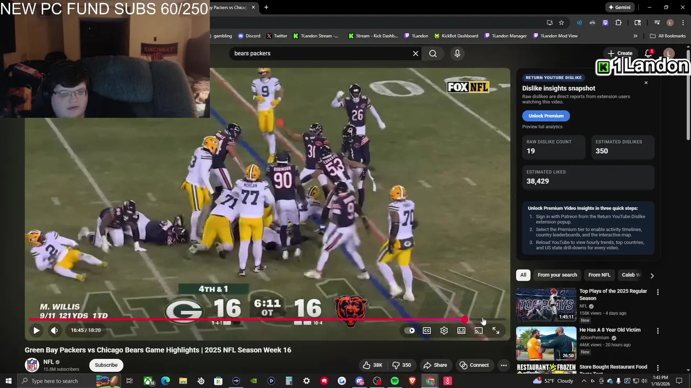Open a new browser tab with plus icon
This screenshot has height=388, width=691.
(266, 8)
